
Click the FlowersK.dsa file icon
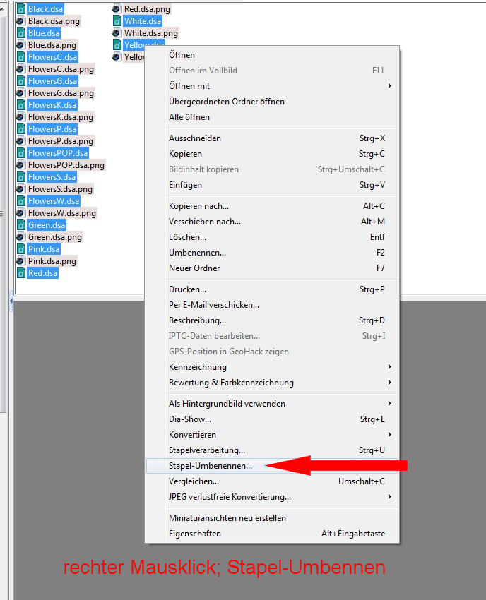click(21, 105)
